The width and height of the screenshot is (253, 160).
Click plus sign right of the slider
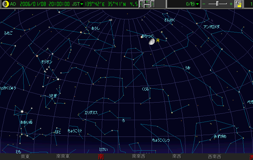231,4
